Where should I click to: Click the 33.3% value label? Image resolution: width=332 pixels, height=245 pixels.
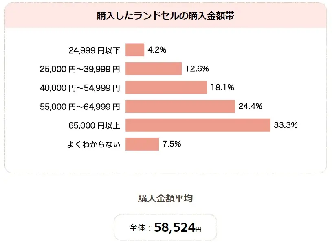[x=286, y=125]
